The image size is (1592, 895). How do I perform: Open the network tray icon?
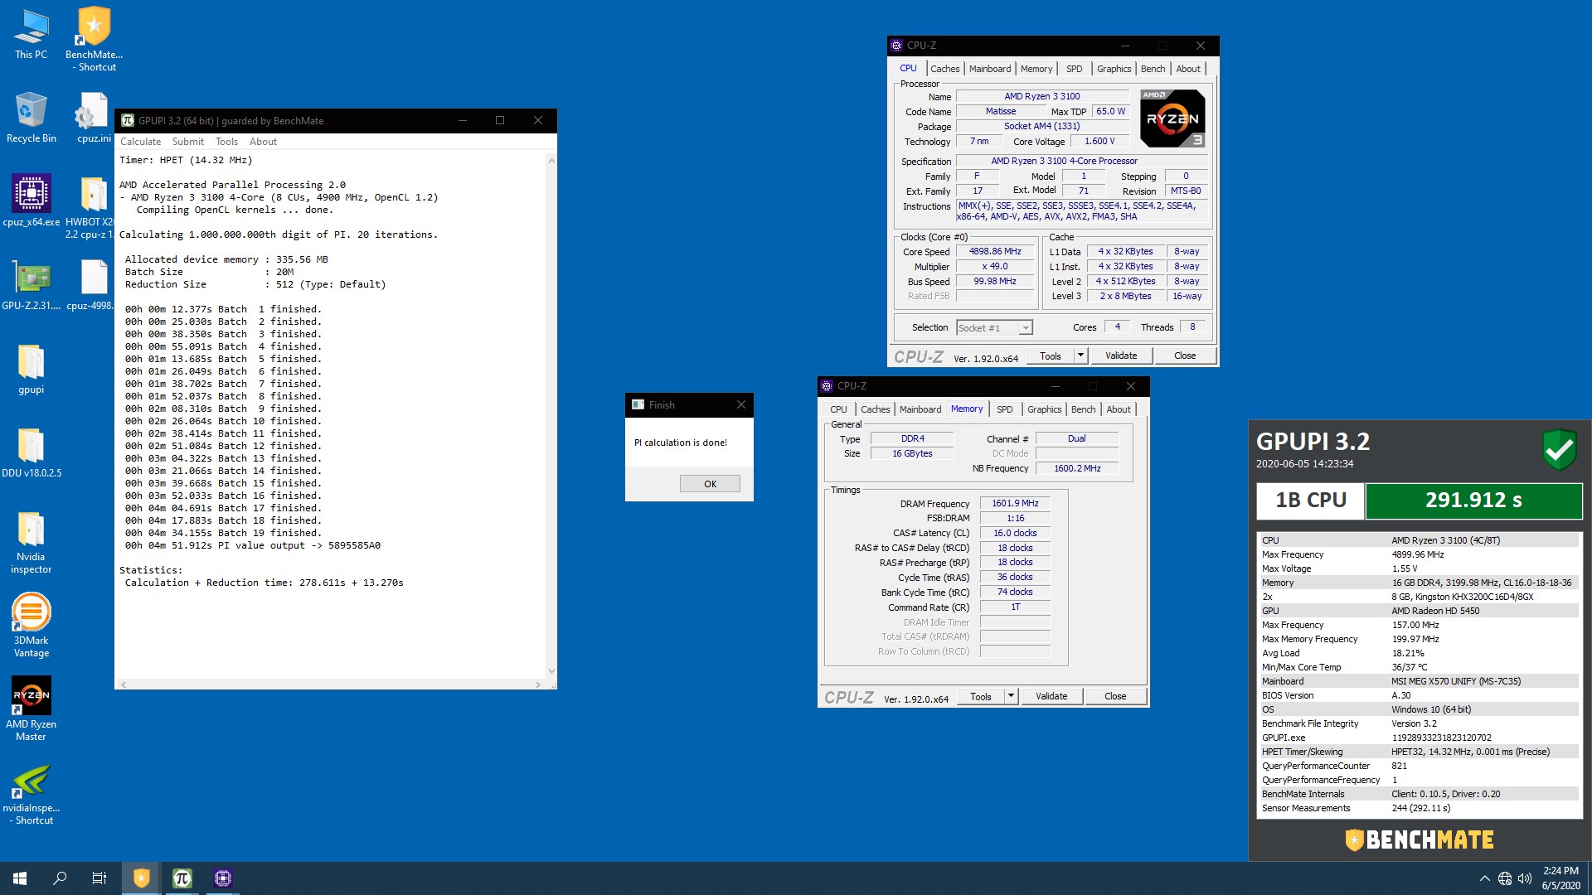point(1505,878)
